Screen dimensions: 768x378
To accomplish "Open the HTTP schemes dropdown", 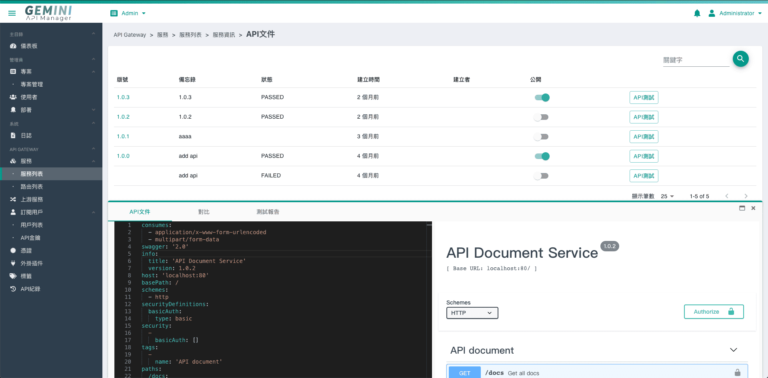I will 472,313.
